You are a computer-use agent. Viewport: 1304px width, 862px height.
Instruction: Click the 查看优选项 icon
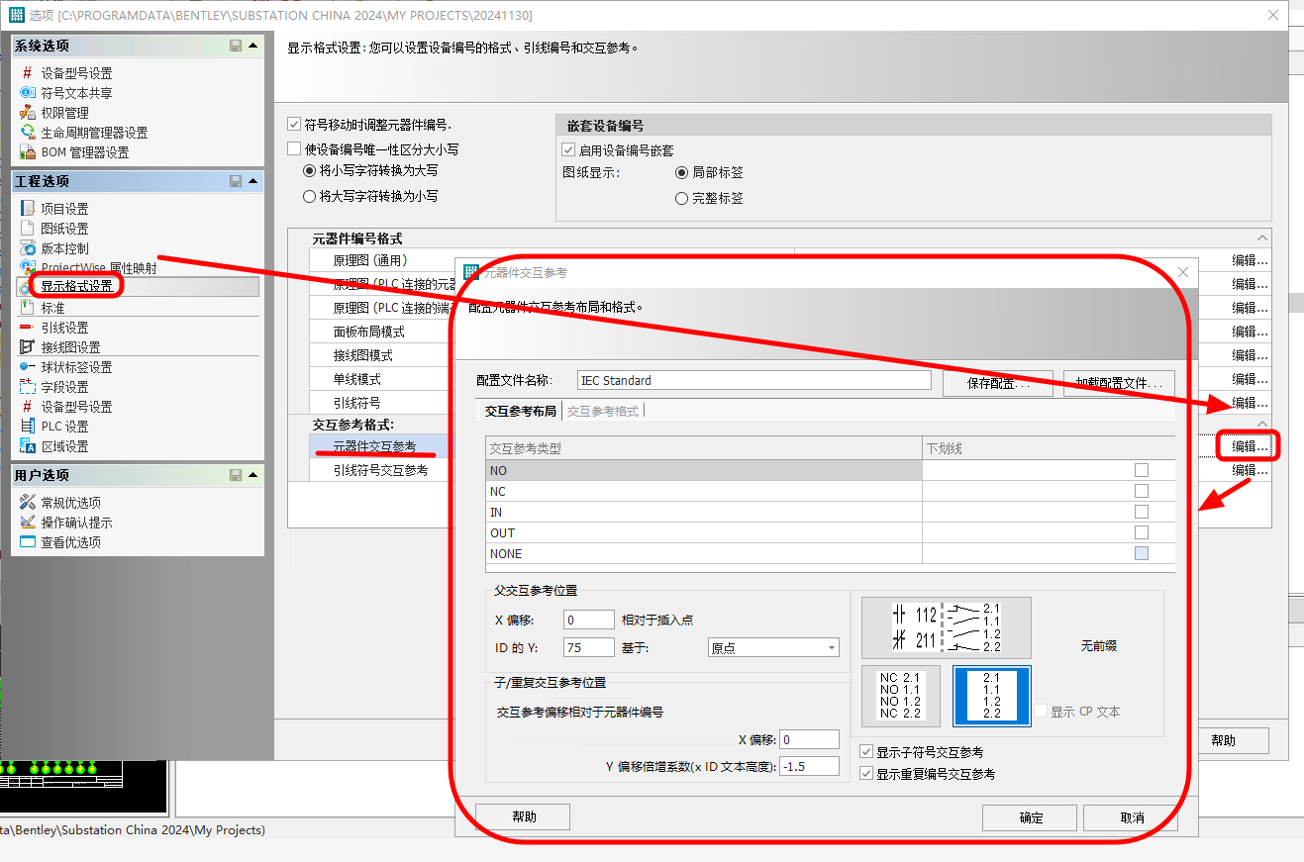[28, 542]
